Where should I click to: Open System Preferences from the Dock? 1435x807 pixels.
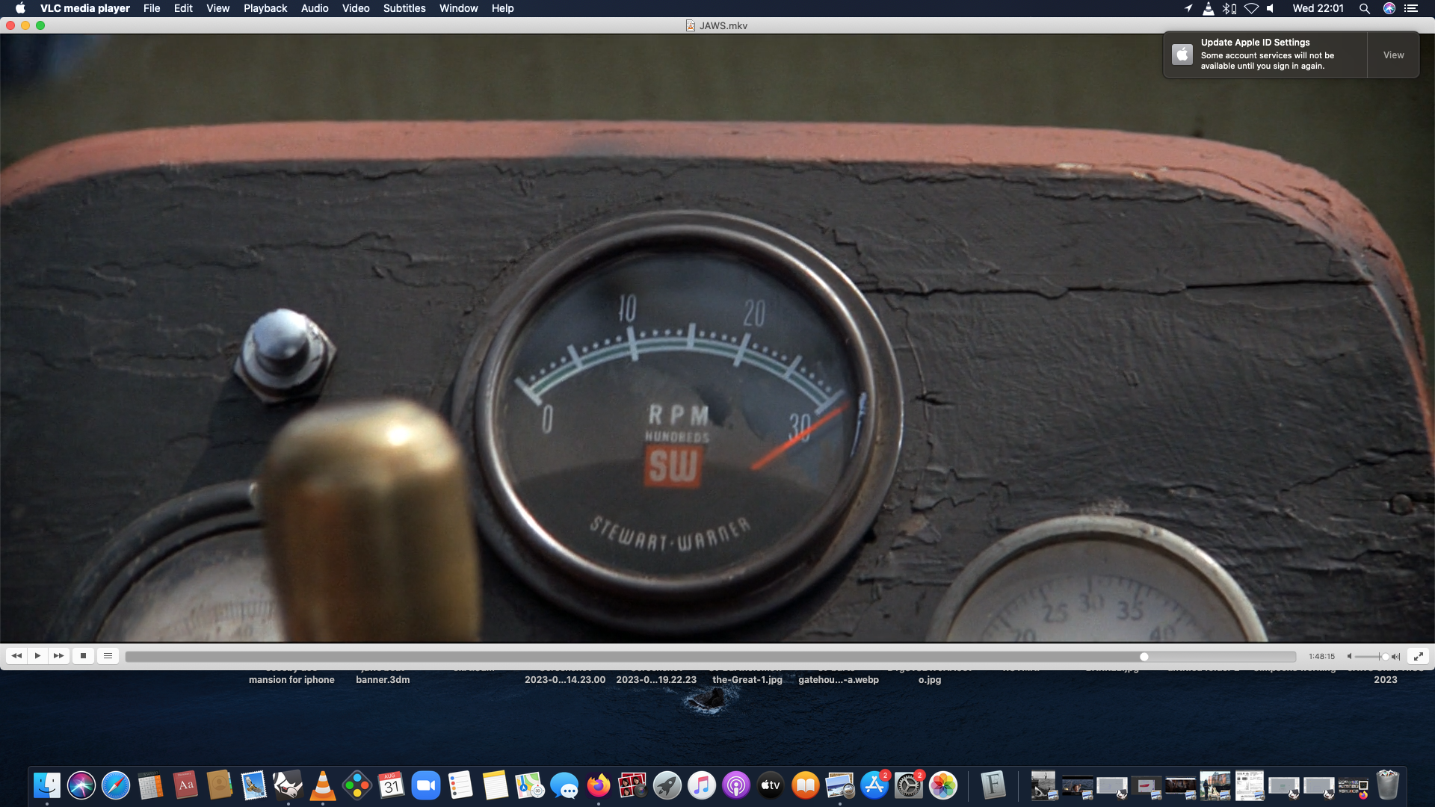[909, 785]
